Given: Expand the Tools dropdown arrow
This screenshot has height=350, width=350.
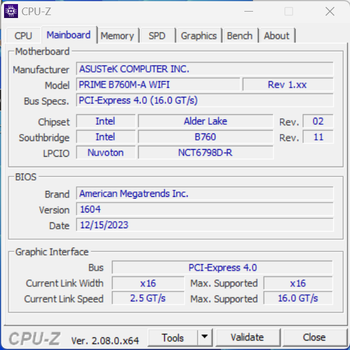Looking at the screenshot, I should pos(205,337).
